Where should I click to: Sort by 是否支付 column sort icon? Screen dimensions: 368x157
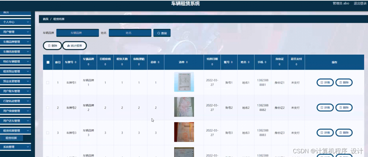[296, 64]
